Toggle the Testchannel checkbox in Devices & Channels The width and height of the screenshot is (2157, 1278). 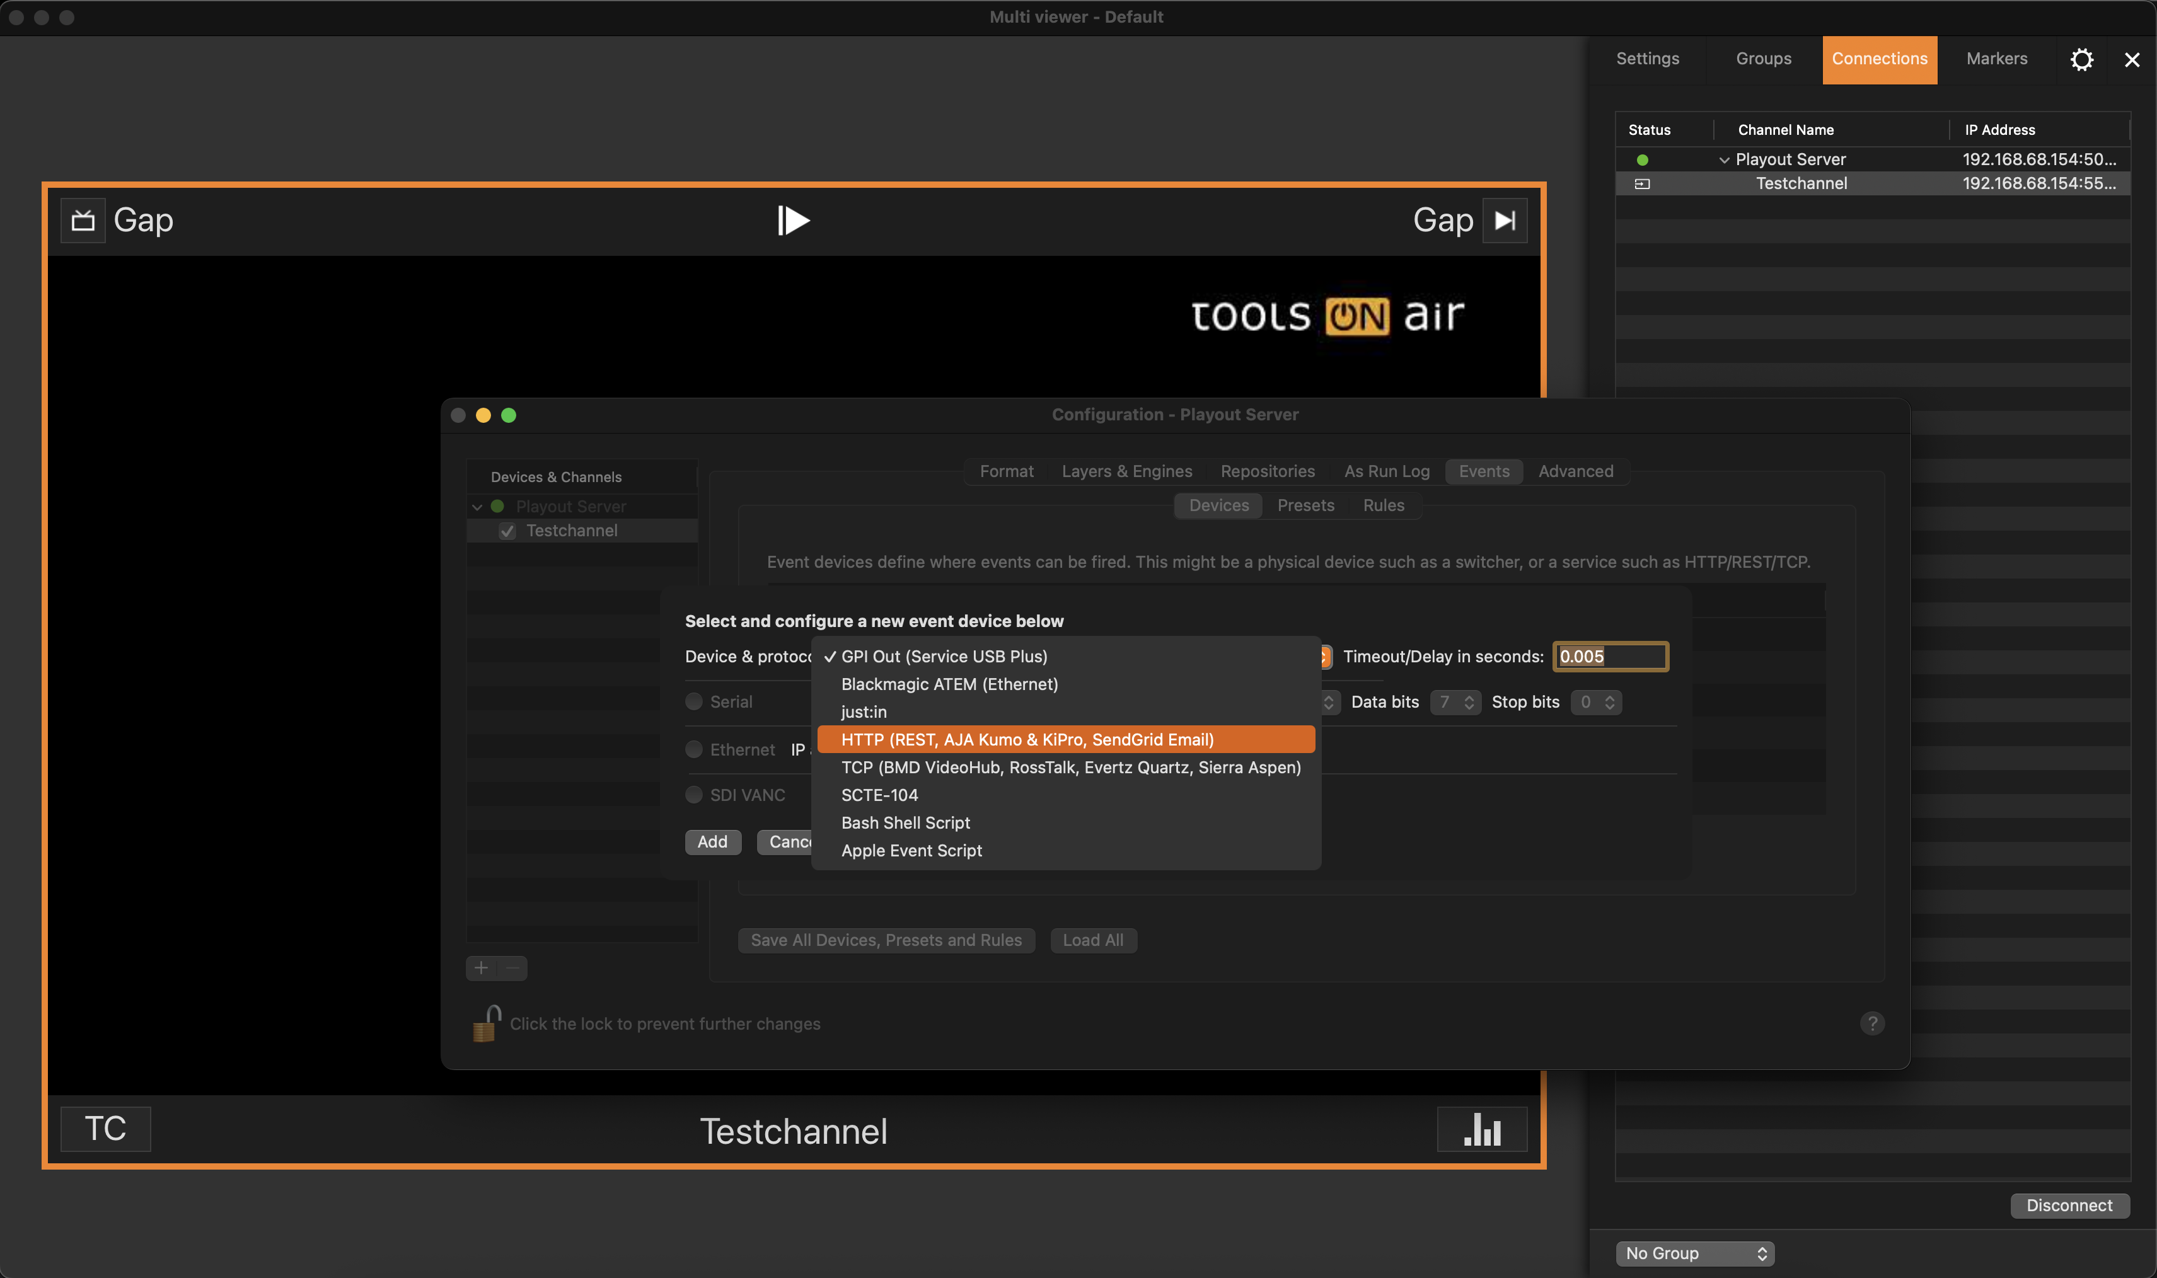pyautogui.click(x=507, y=531)
